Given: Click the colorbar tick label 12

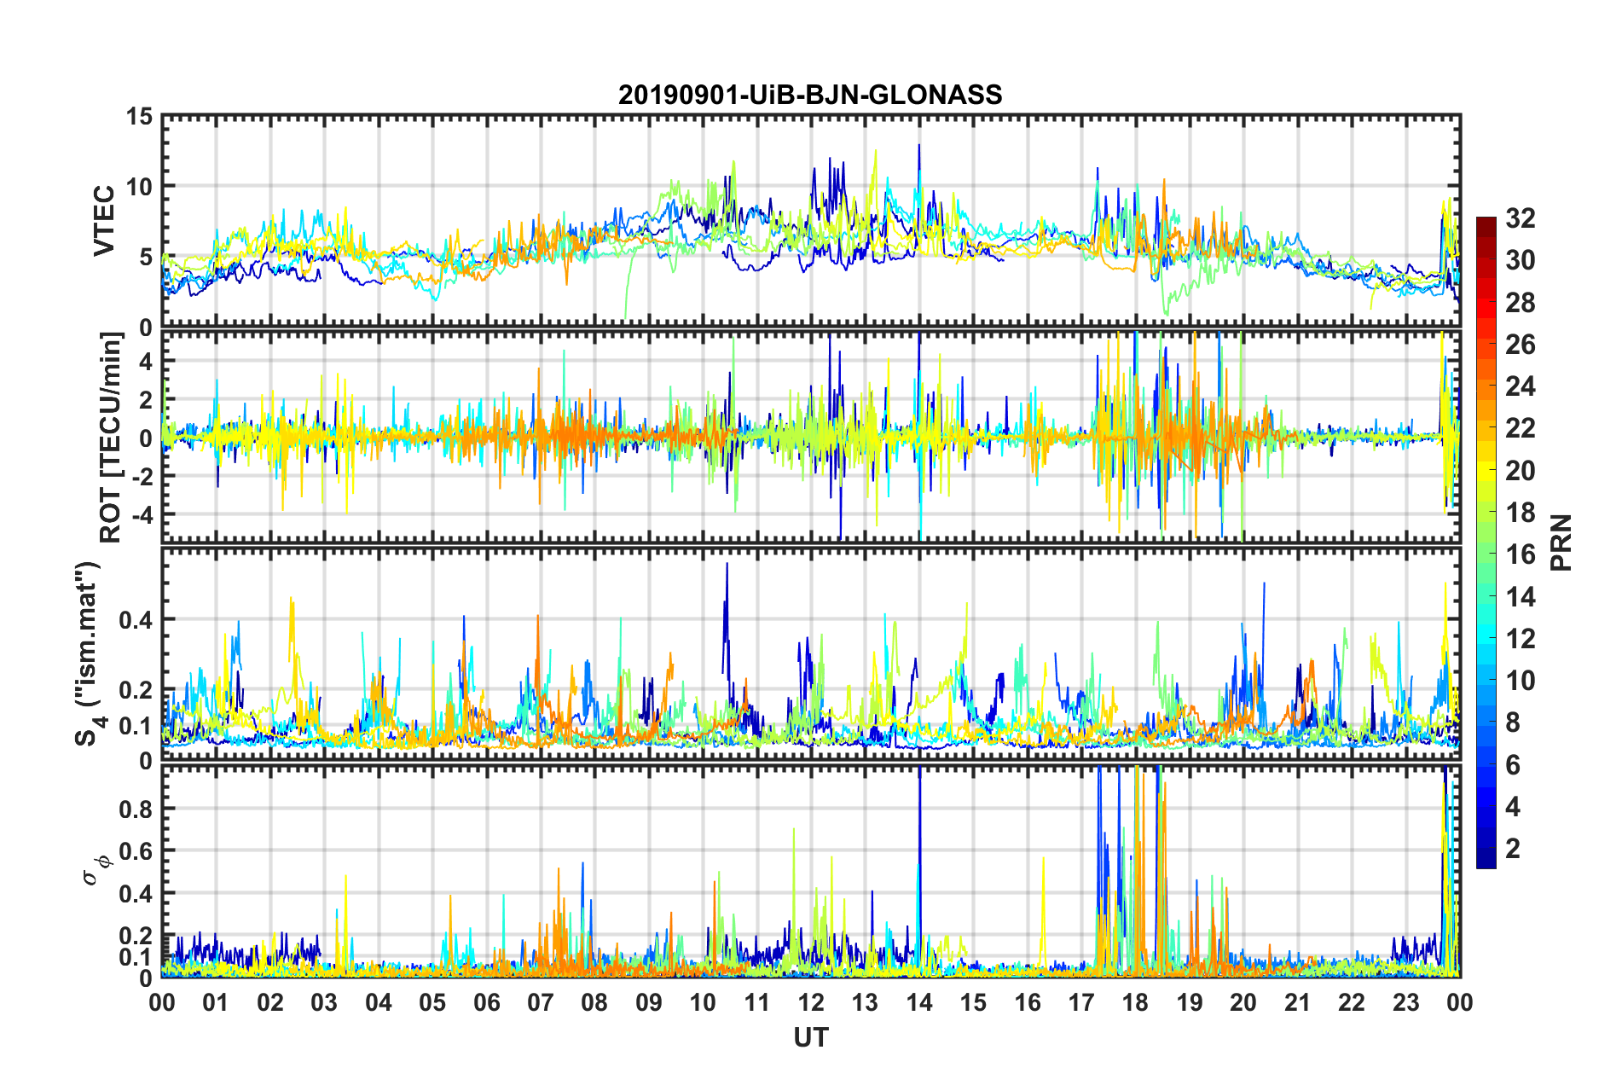Looking at the screenshot, I should coord(1521,638).
